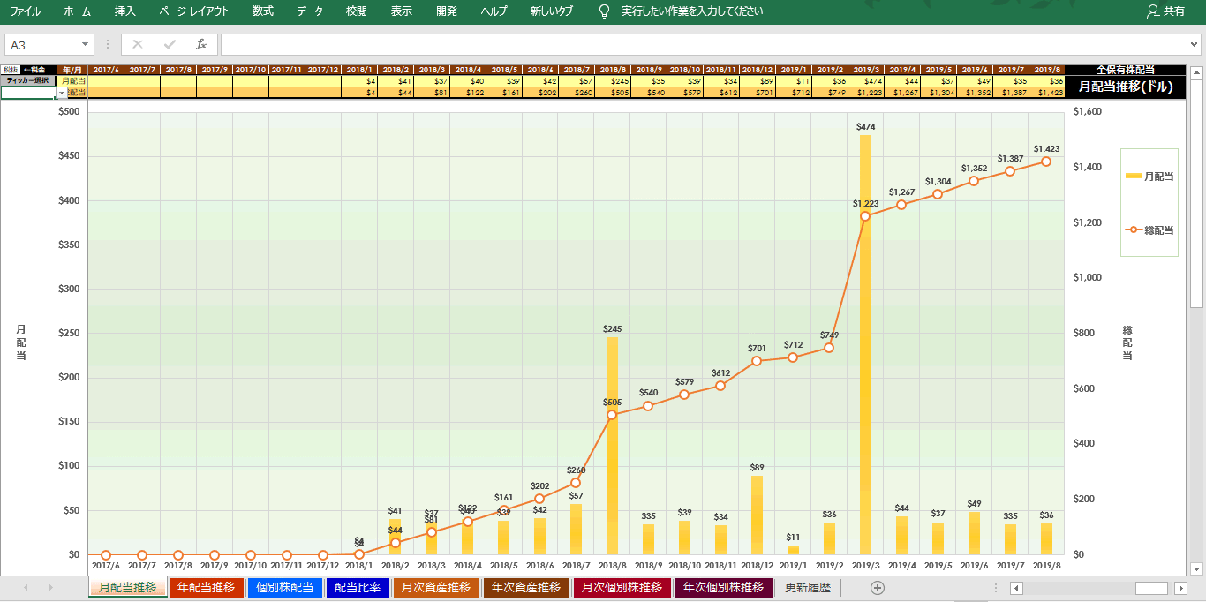The width and height of the screenshot is (1206, 602).
Task: Click the vertical scrollbar up arrow
Action: pyautogui.click(x=1196, y=71)
